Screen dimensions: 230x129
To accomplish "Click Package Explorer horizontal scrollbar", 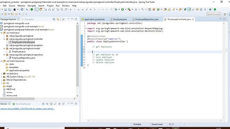I will (17, 99).
